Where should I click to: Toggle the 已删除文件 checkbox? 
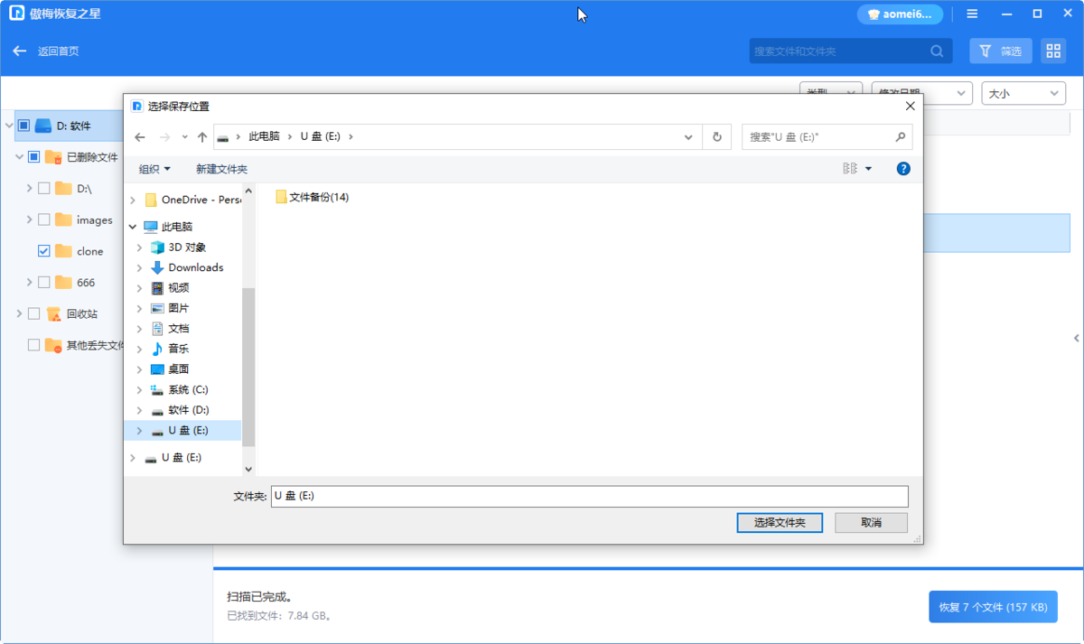click(33, 157)
